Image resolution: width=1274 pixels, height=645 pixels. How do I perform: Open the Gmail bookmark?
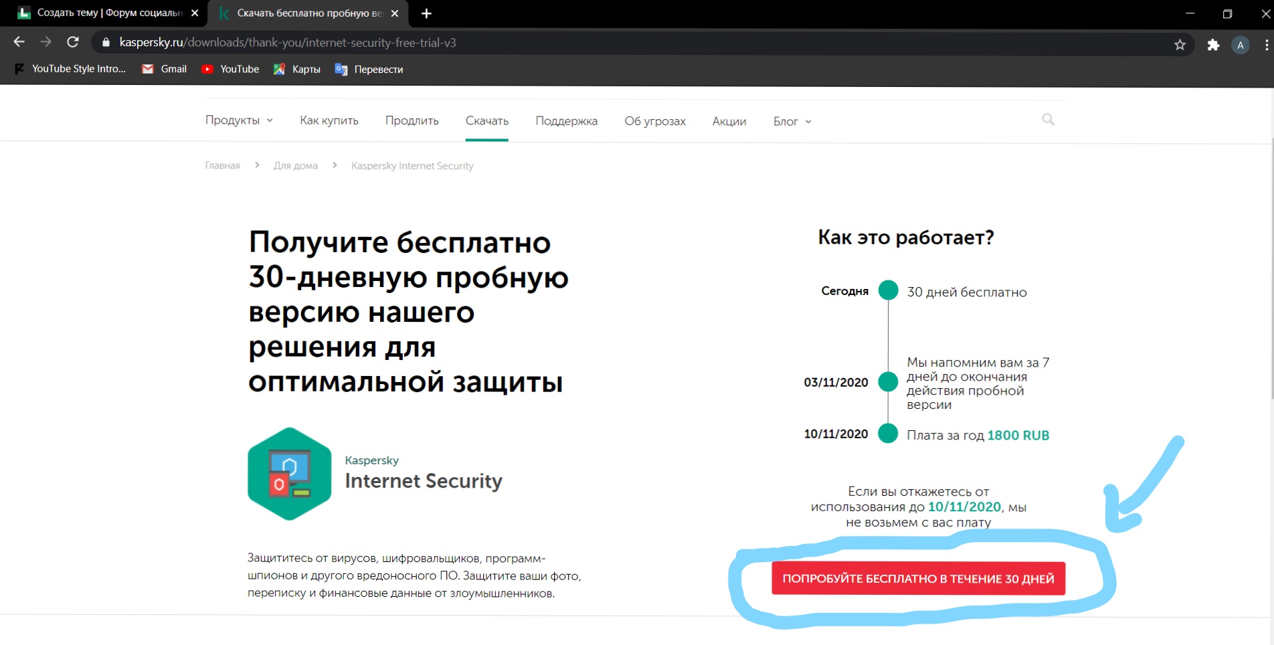165,69
